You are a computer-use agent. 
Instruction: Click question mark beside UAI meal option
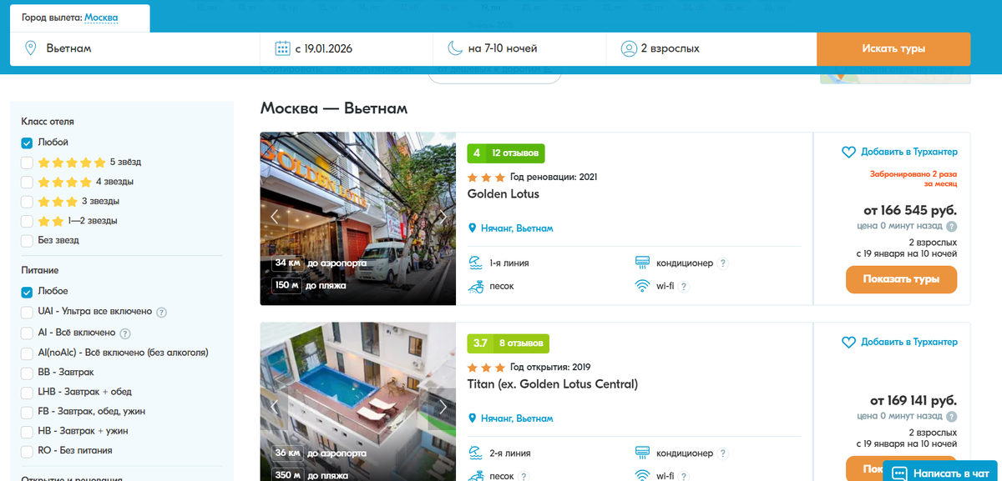pyautogui.click(x=162, y=313)
